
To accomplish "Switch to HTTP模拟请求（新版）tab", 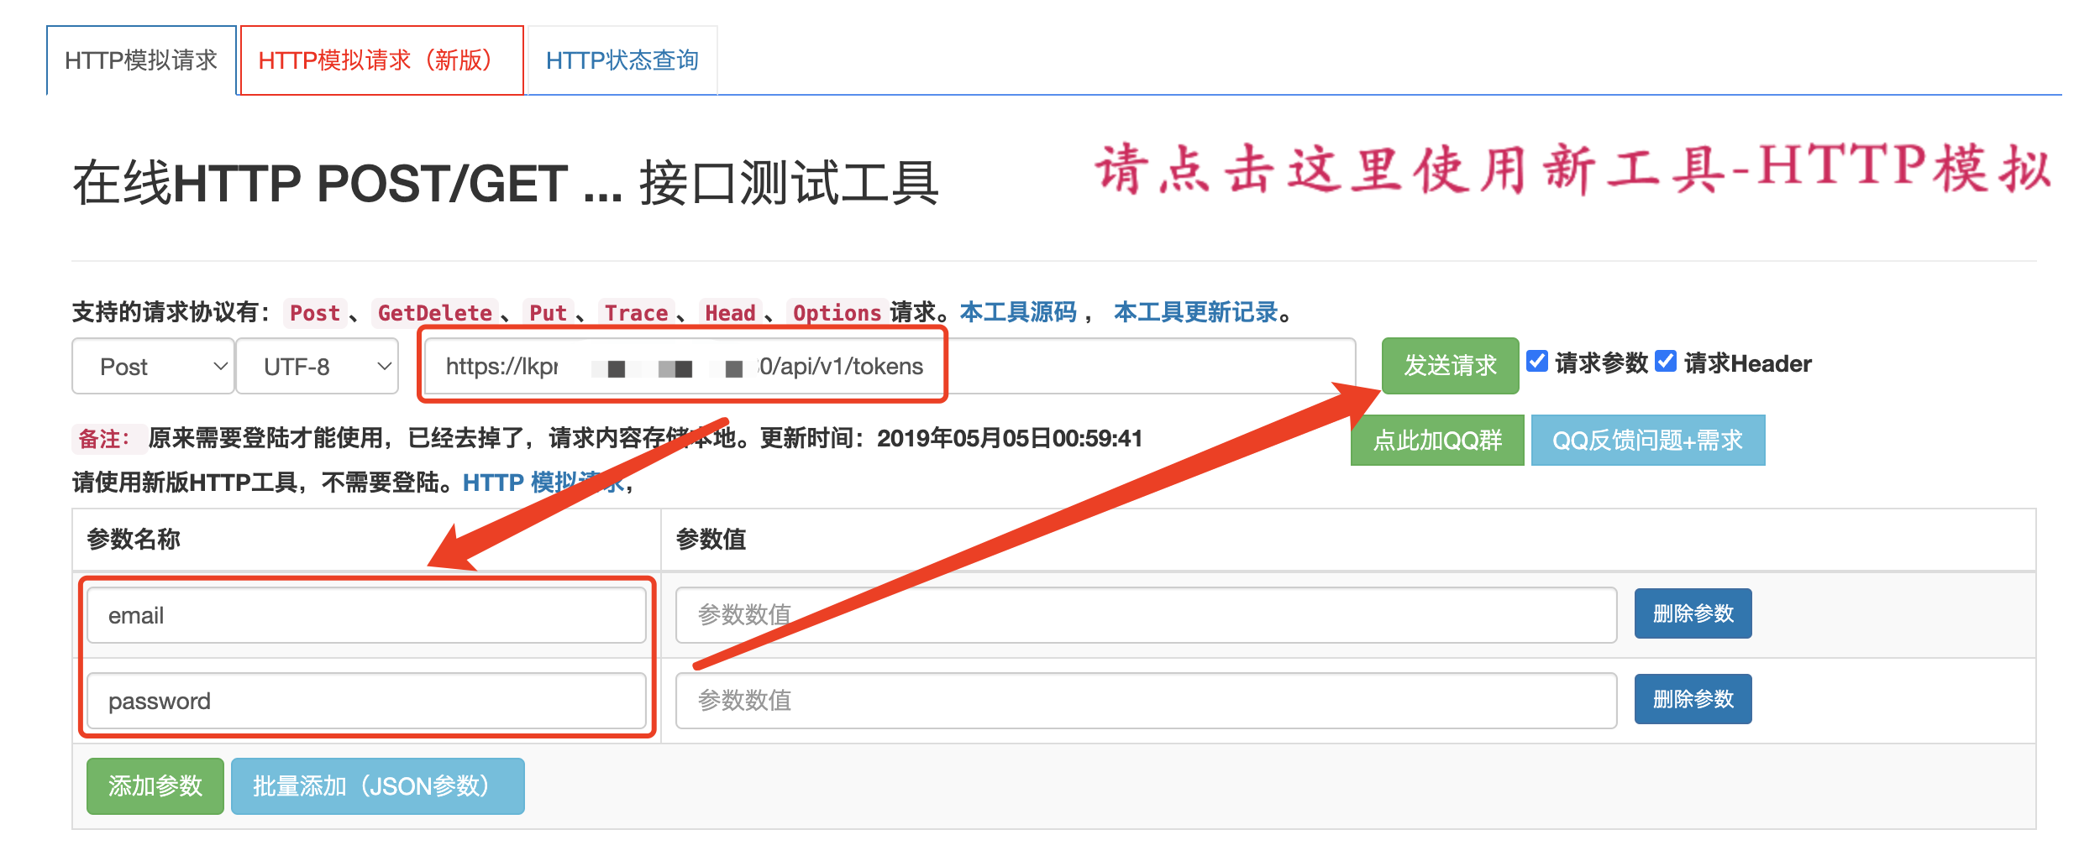I will point(381,60).
